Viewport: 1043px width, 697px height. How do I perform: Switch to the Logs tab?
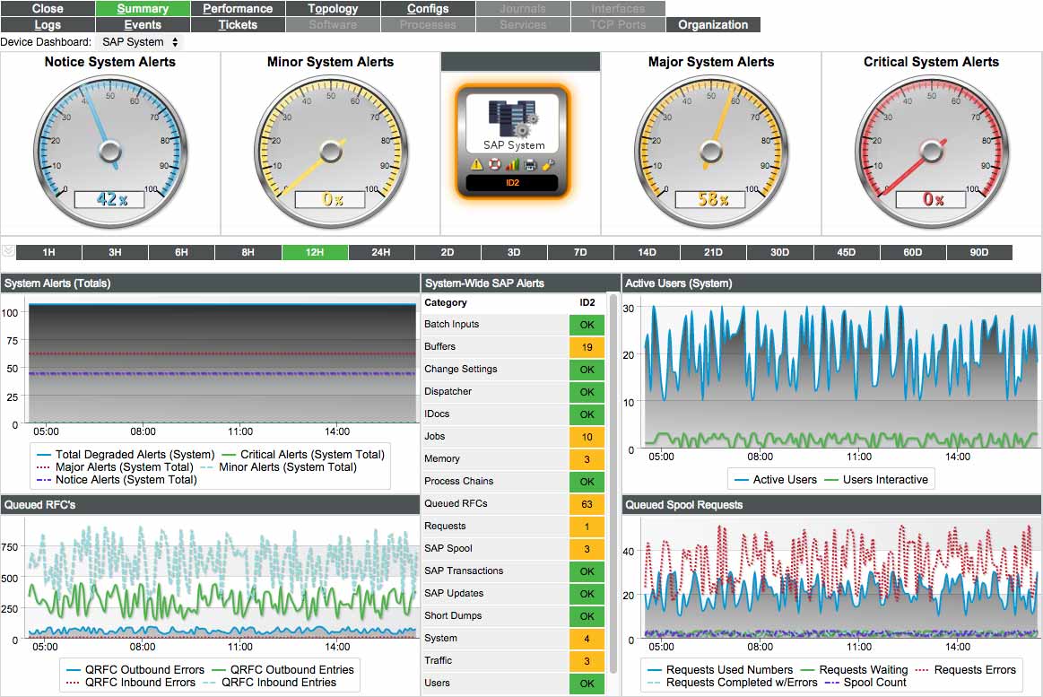pos(48,24)
